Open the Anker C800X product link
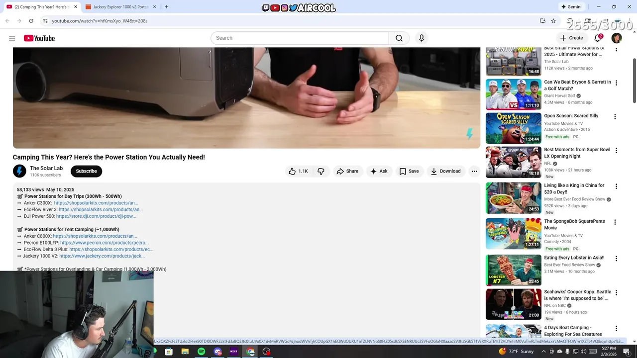The width and height of the screenshot is (637, 358). 95,236
